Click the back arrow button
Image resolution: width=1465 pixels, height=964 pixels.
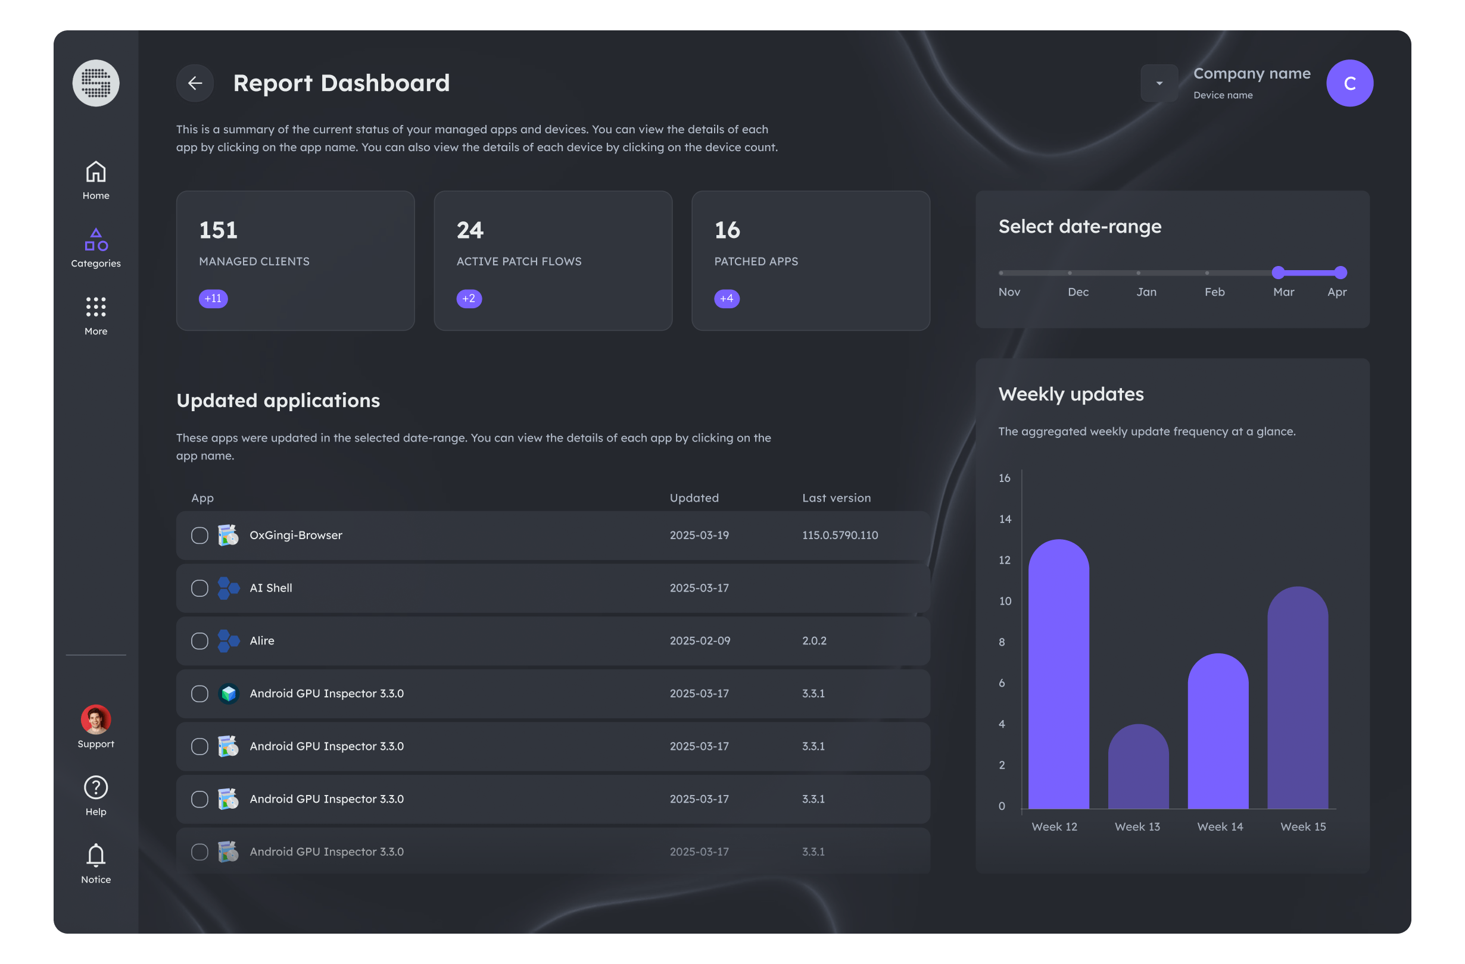195,83
